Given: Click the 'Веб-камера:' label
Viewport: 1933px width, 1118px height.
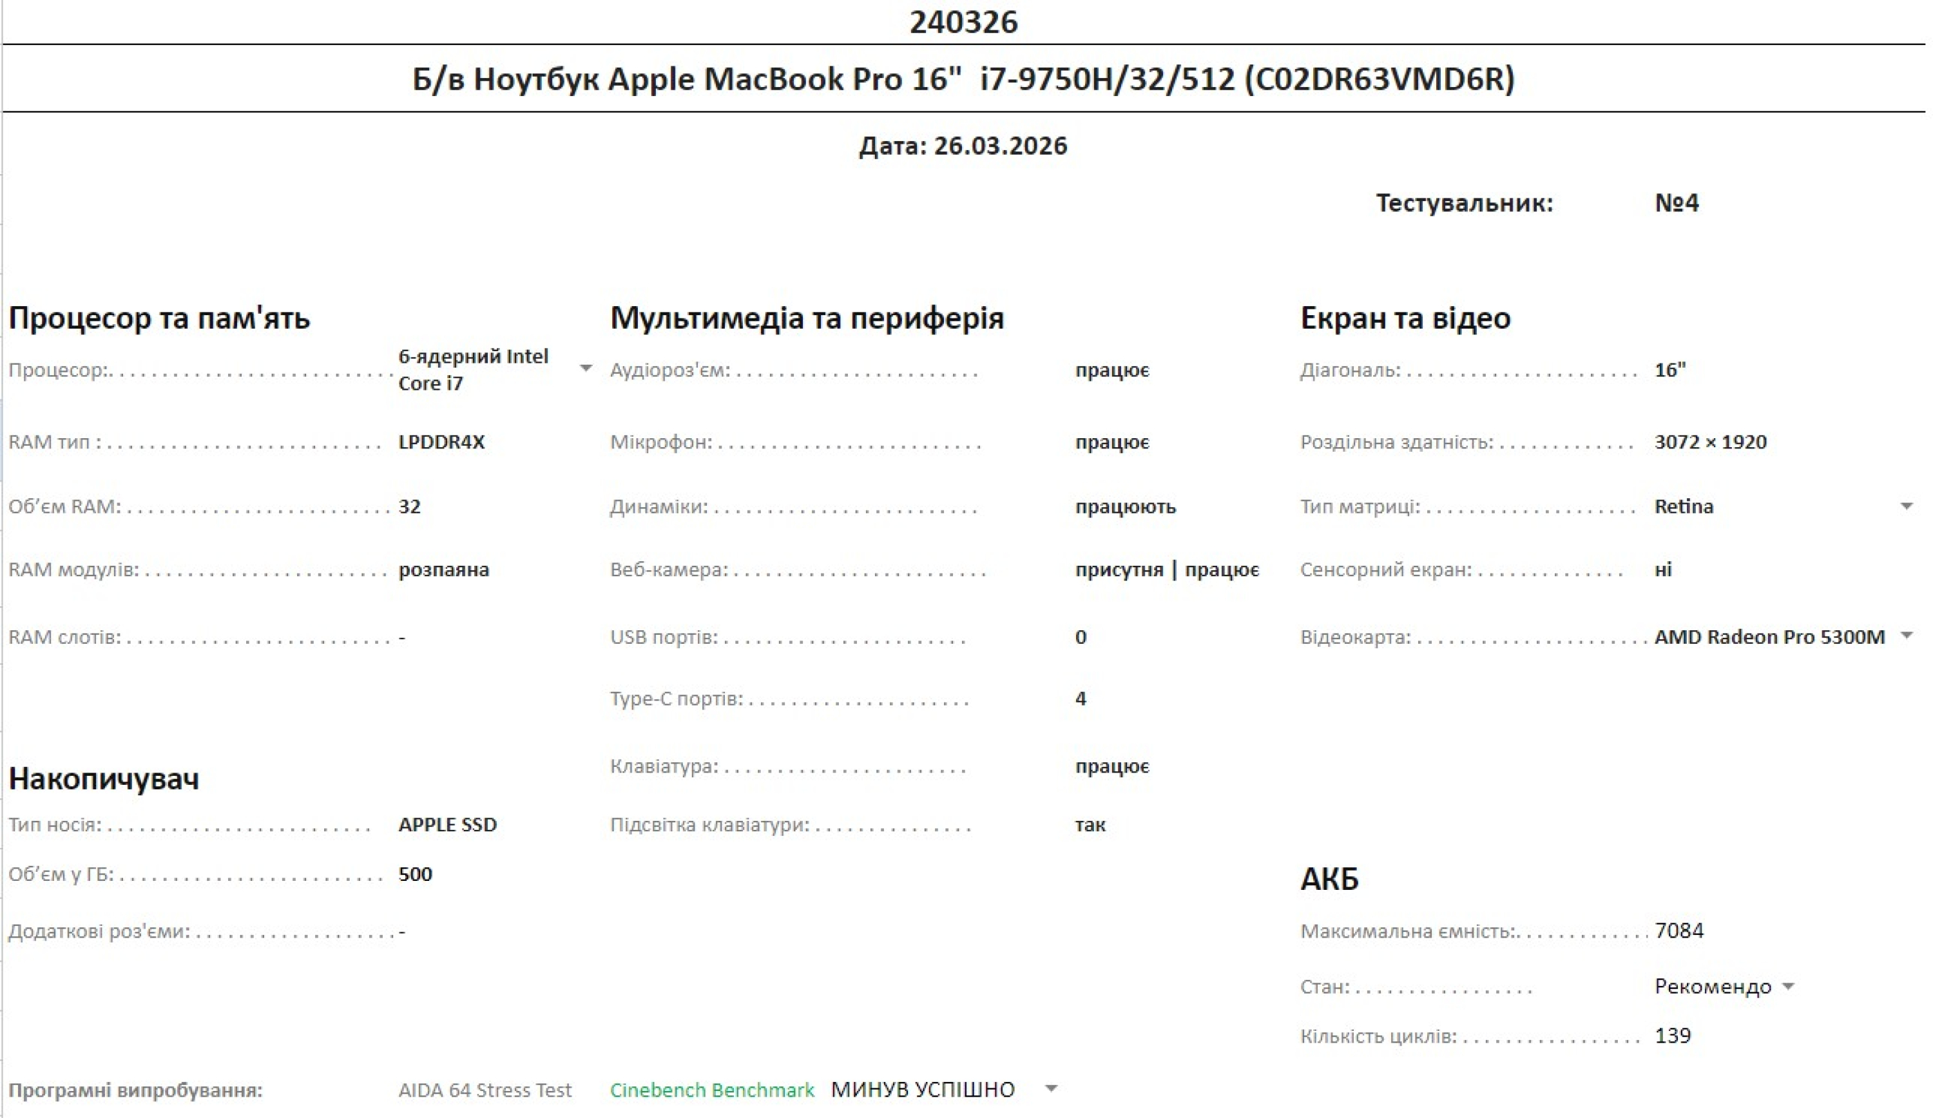Looking at the screenshot, I should pos(669,570).
